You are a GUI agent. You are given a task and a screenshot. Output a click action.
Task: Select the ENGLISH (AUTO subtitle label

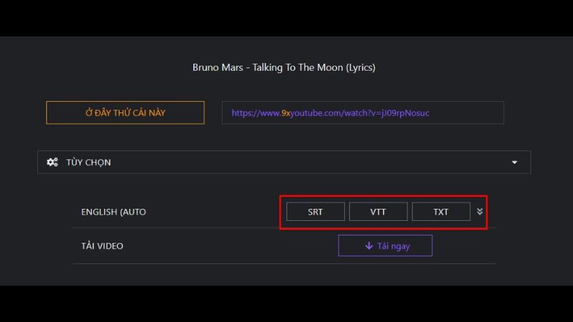(x=113, y=212)
